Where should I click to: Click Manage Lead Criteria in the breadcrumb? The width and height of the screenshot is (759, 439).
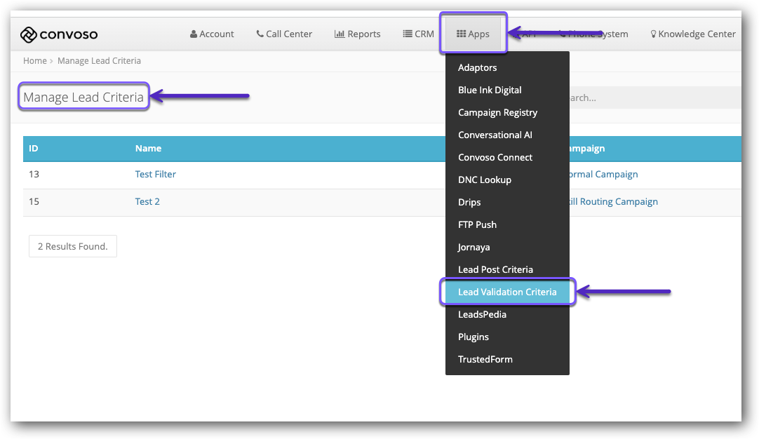coord(99,61)
